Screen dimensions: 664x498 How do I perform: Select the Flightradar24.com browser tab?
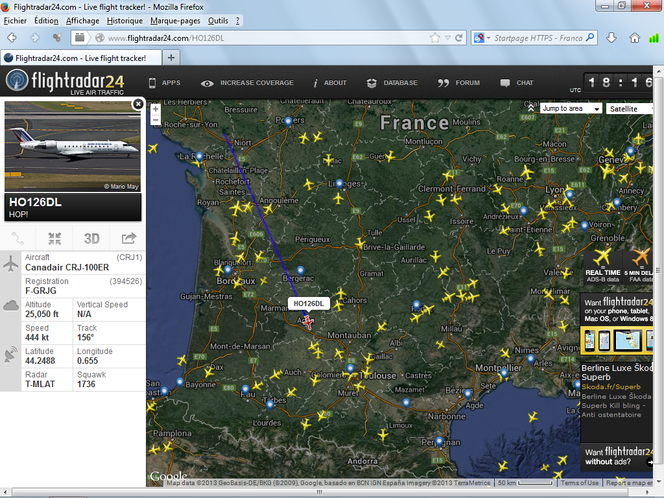(81, 58)
